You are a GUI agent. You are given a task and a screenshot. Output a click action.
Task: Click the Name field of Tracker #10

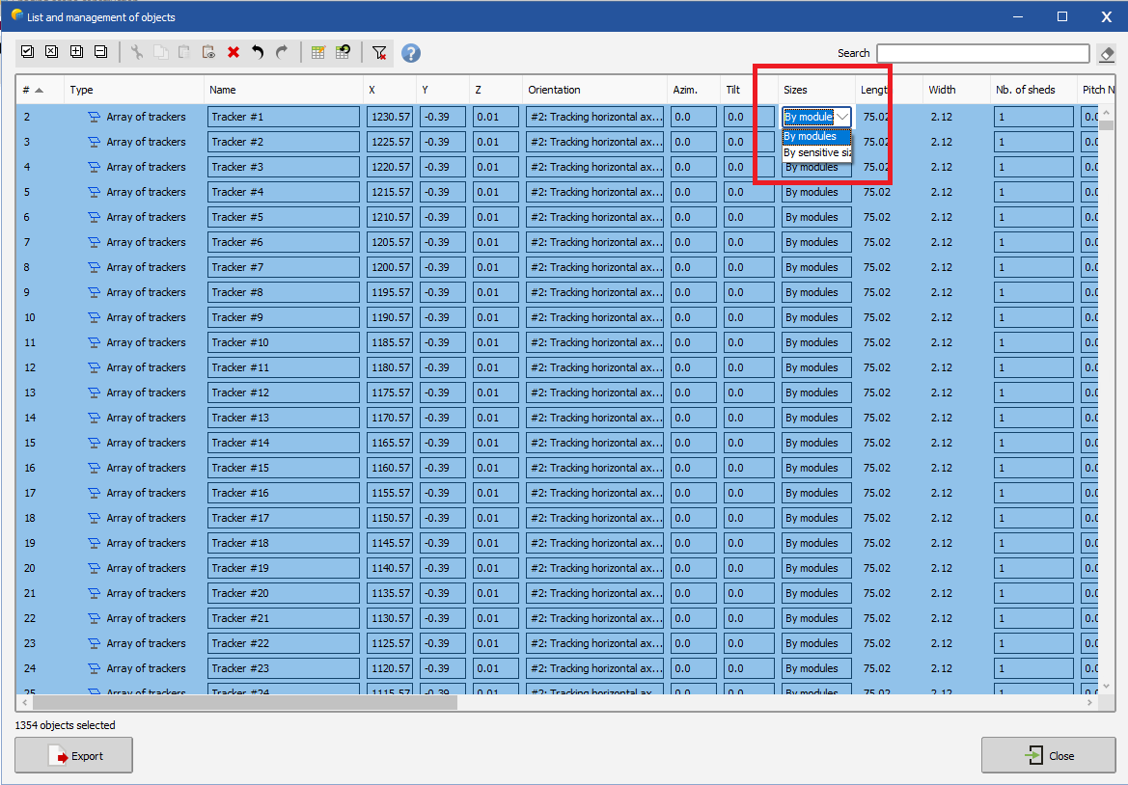283,342
